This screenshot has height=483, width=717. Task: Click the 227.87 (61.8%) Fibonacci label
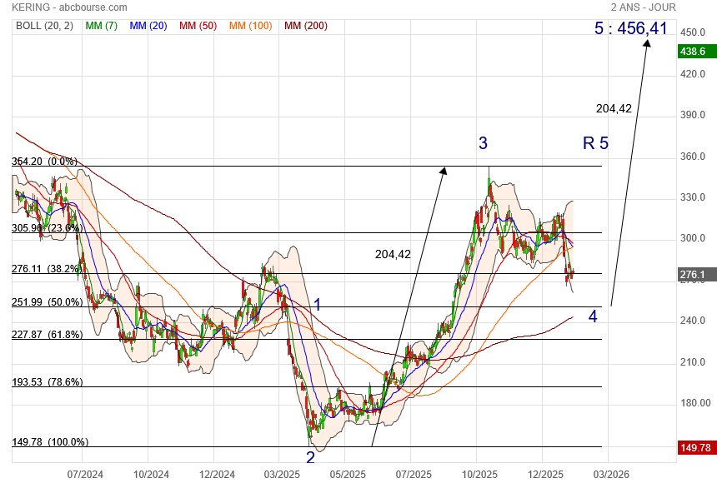click(47, 335)
